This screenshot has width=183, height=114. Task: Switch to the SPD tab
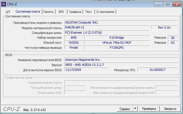(61, 12)
